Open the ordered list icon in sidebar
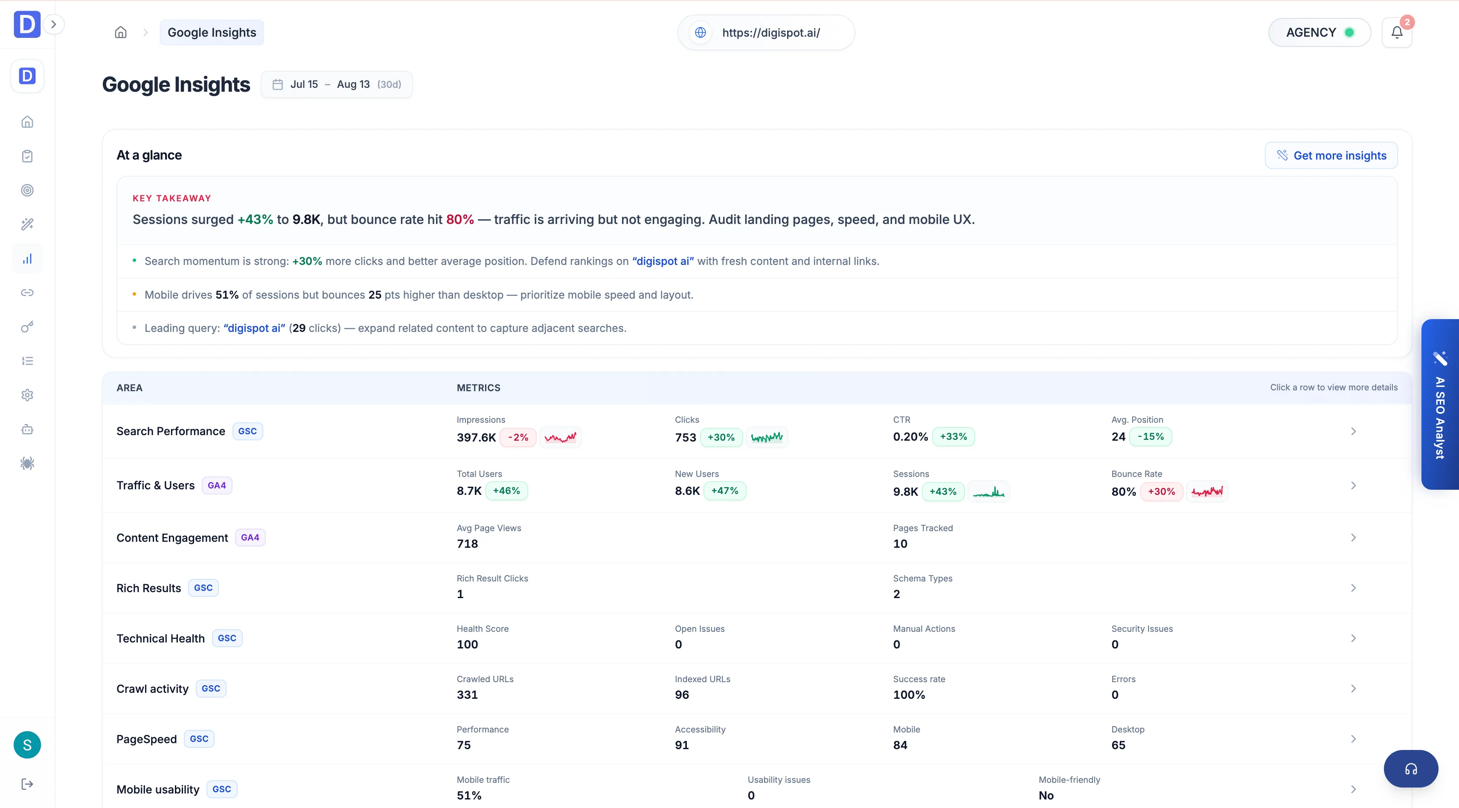Image resolution: width=1459 pixels, height=808 pixels. 27,361
